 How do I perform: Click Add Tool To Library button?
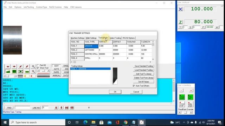[x=143, y=74]
